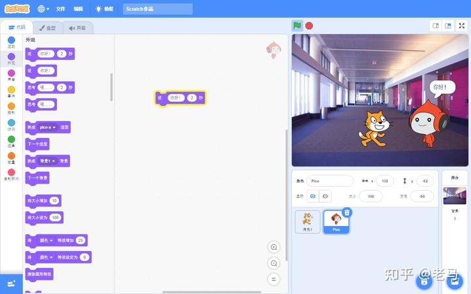This screenshot has height=294, width=471.
Task: Click the cat sprite on stage
Action: click(x=374, y=129)
